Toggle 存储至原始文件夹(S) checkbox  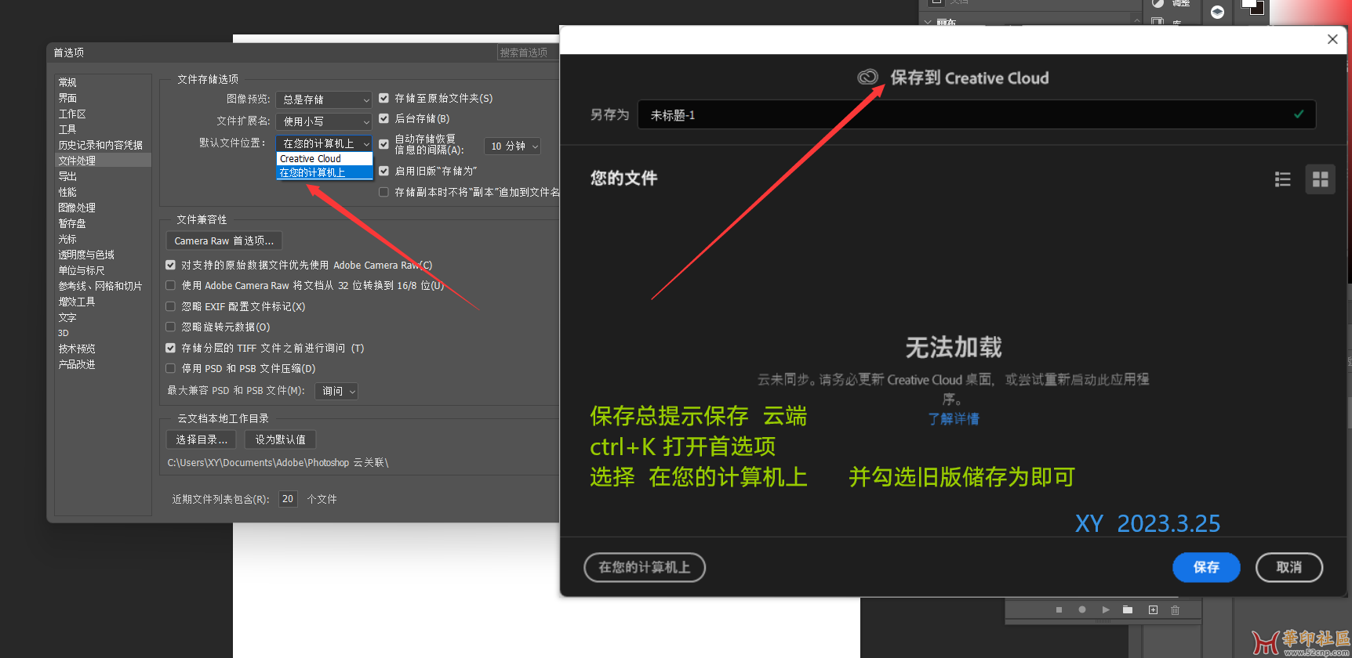coord(383,98)
